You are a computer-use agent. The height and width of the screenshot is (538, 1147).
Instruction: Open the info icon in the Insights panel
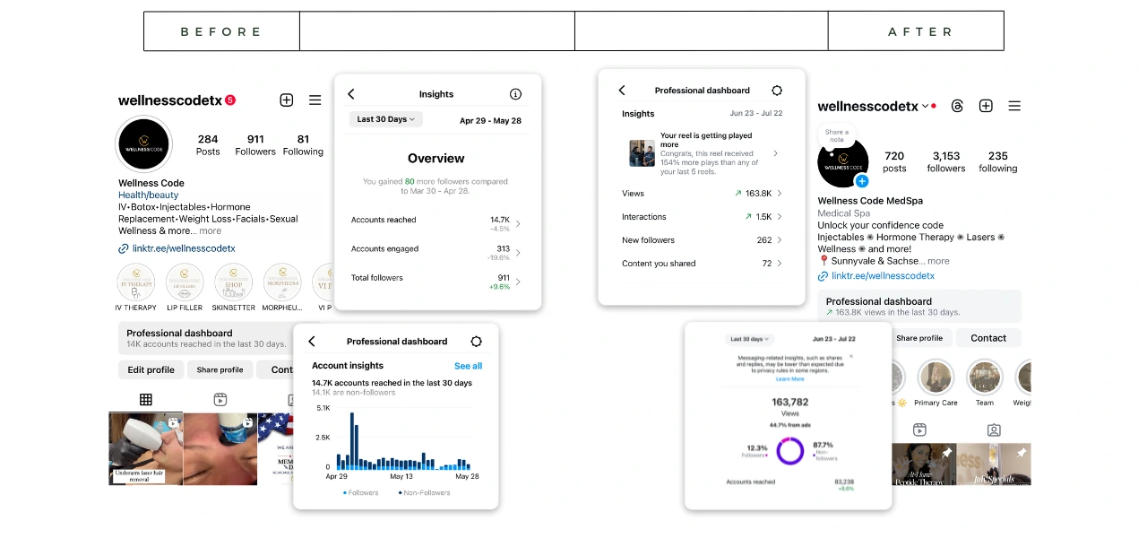click(x=515, y=94)
